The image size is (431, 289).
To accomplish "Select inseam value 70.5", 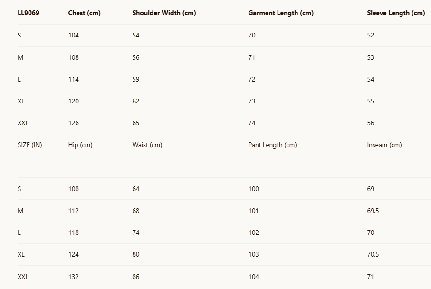I will [373, 255].
